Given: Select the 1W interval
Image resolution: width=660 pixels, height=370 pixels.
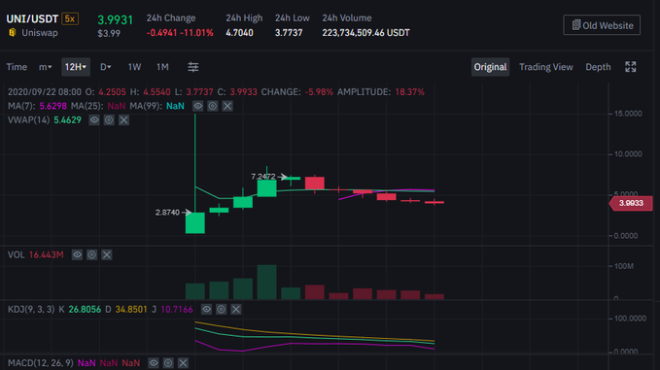Looking at the screenshot, I should point(134,67).
